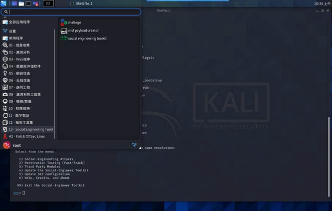Screen dimensions: 332x211
Task: Click 'Select from the menu:' terminal text
Action: (35, 152)
